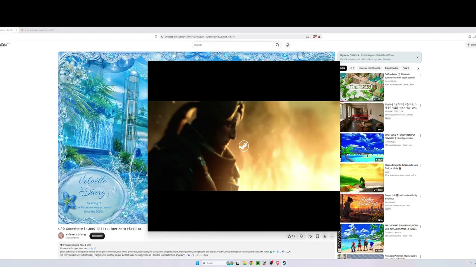Open the Windows Start menu

coord(197,263)
